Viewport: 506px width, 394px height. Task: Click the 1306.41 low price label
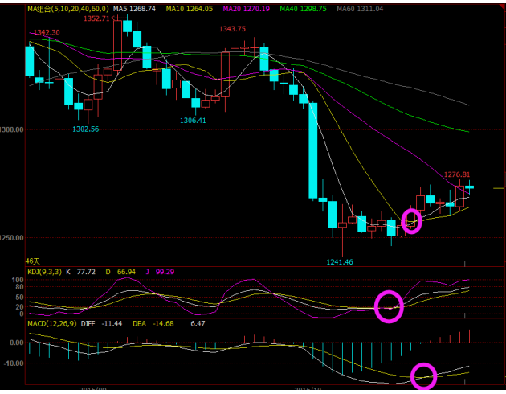click(x=193, y=121)
